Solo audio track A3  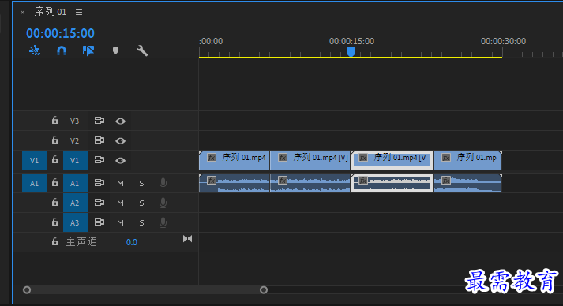pyautogui.click(x=141, y=223)
